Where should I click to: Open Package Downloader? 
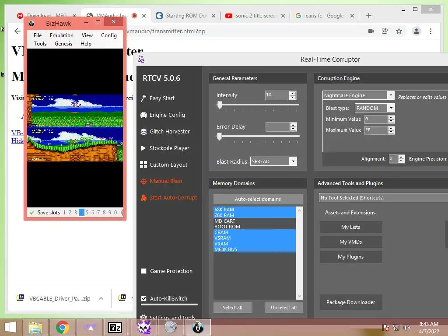point(351,302)
